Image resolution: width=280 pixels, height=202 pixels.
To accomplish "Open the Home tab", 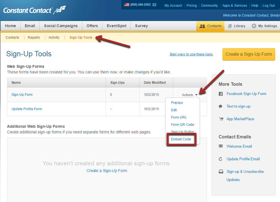I will point(11,26).
